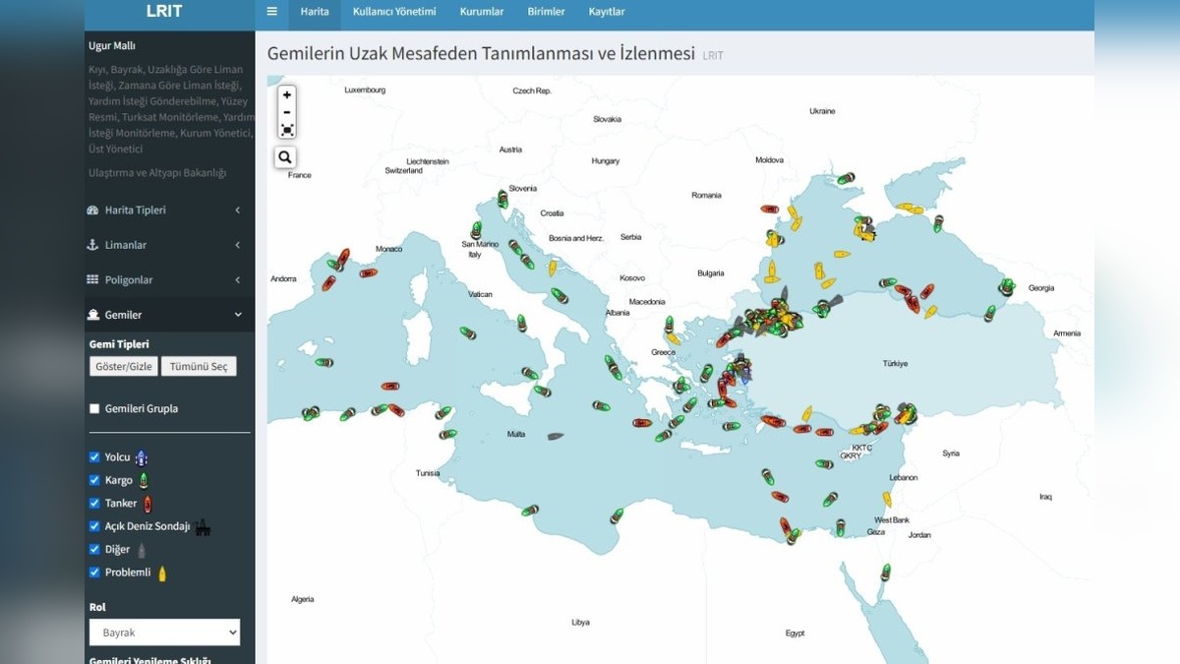
Task: Click the Romania label on the map
Action: [x=706, y=195]
